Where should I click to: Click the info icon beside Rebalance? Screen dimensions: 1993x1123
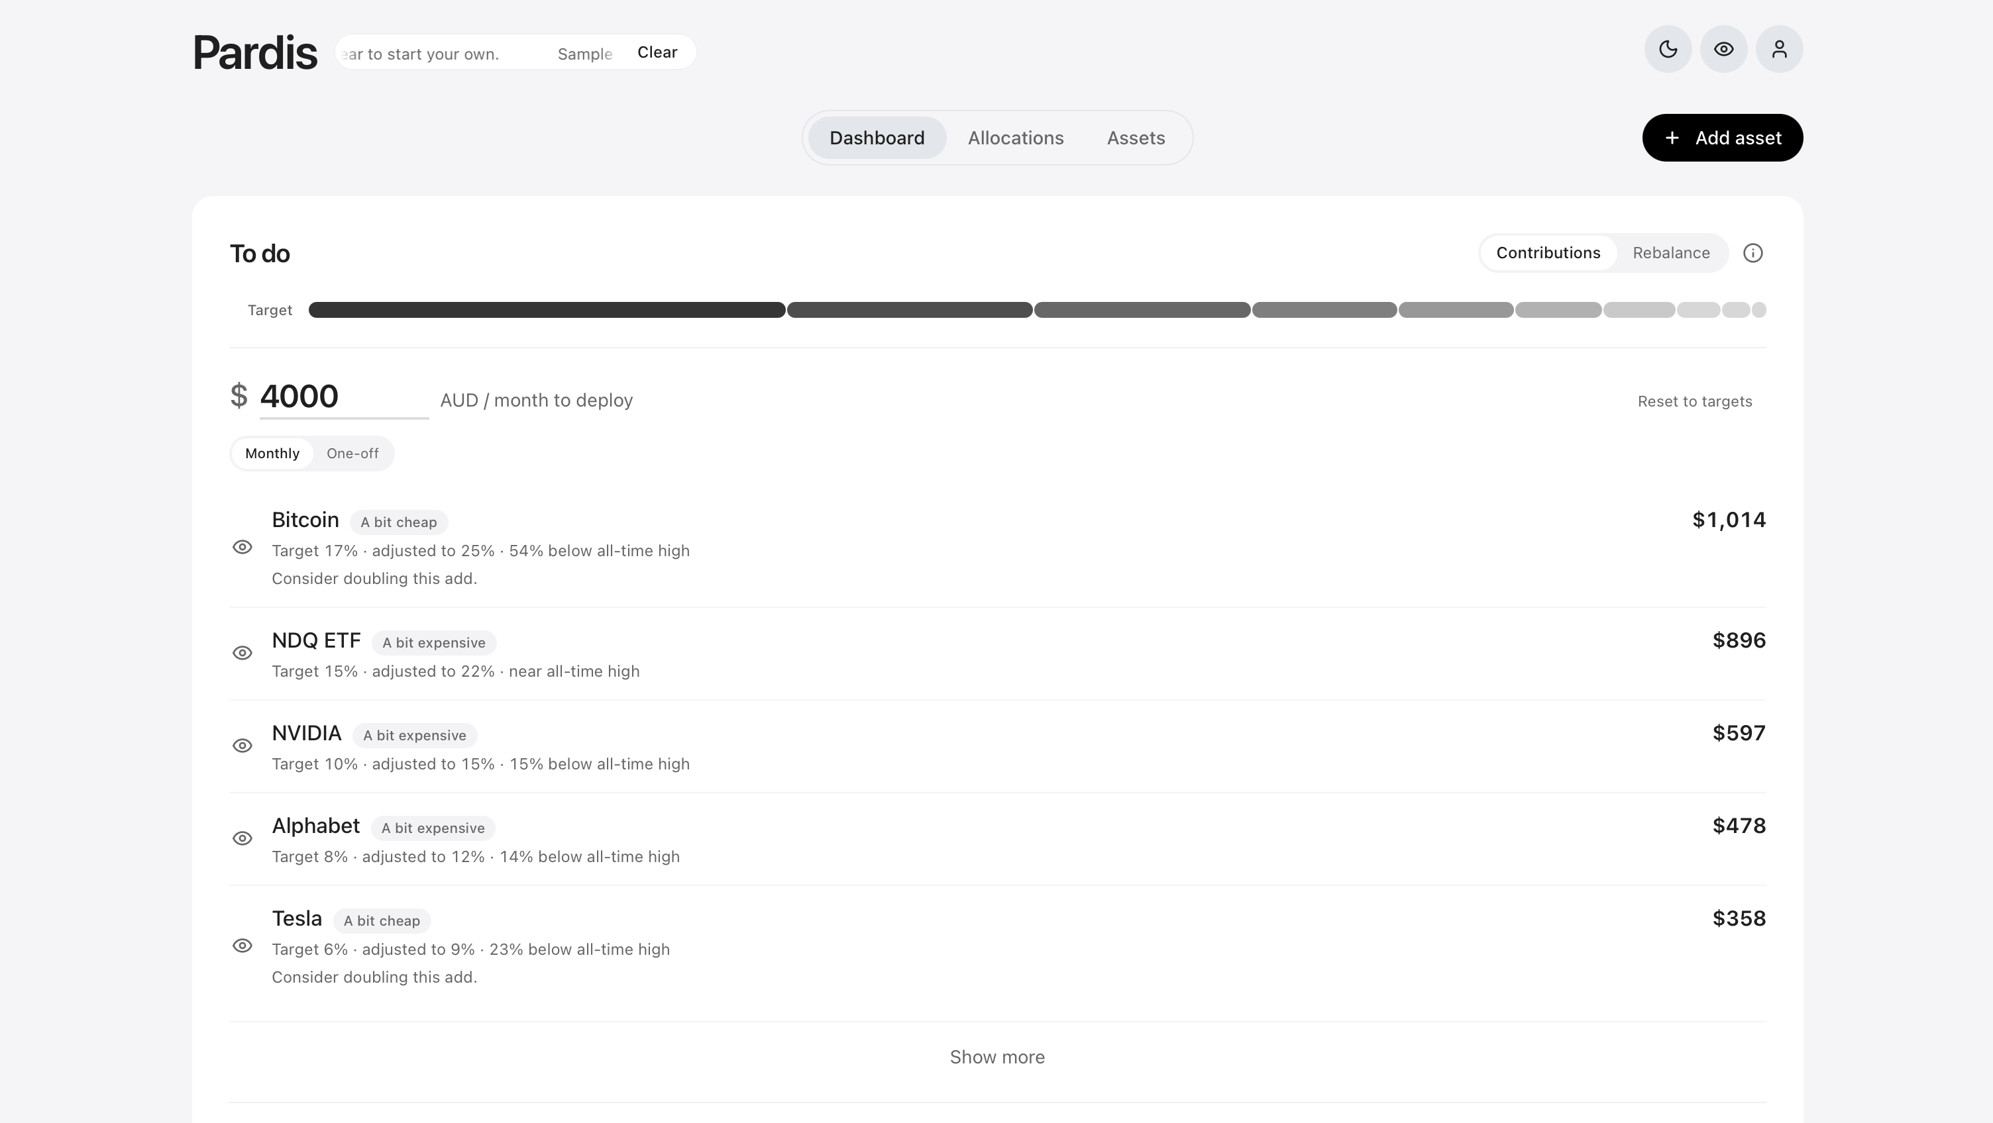[x=1752, y=253]
